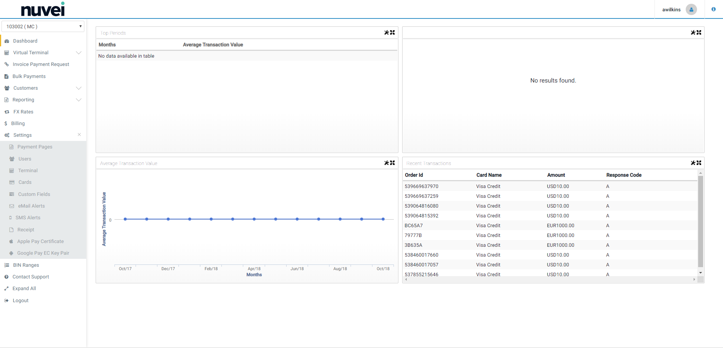Click the Recent Transactions vertical scrollbar

click(x=700, y=221)
